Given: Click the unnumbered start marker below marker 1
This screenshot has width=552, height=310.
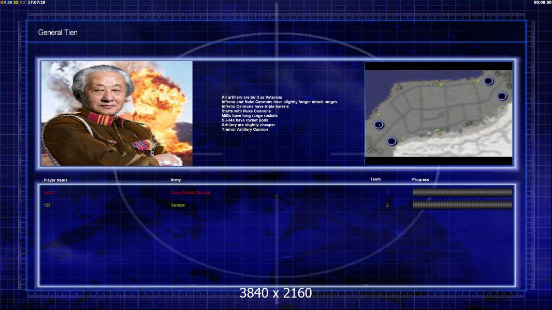Looking at the screenshot, I should 391,141.
